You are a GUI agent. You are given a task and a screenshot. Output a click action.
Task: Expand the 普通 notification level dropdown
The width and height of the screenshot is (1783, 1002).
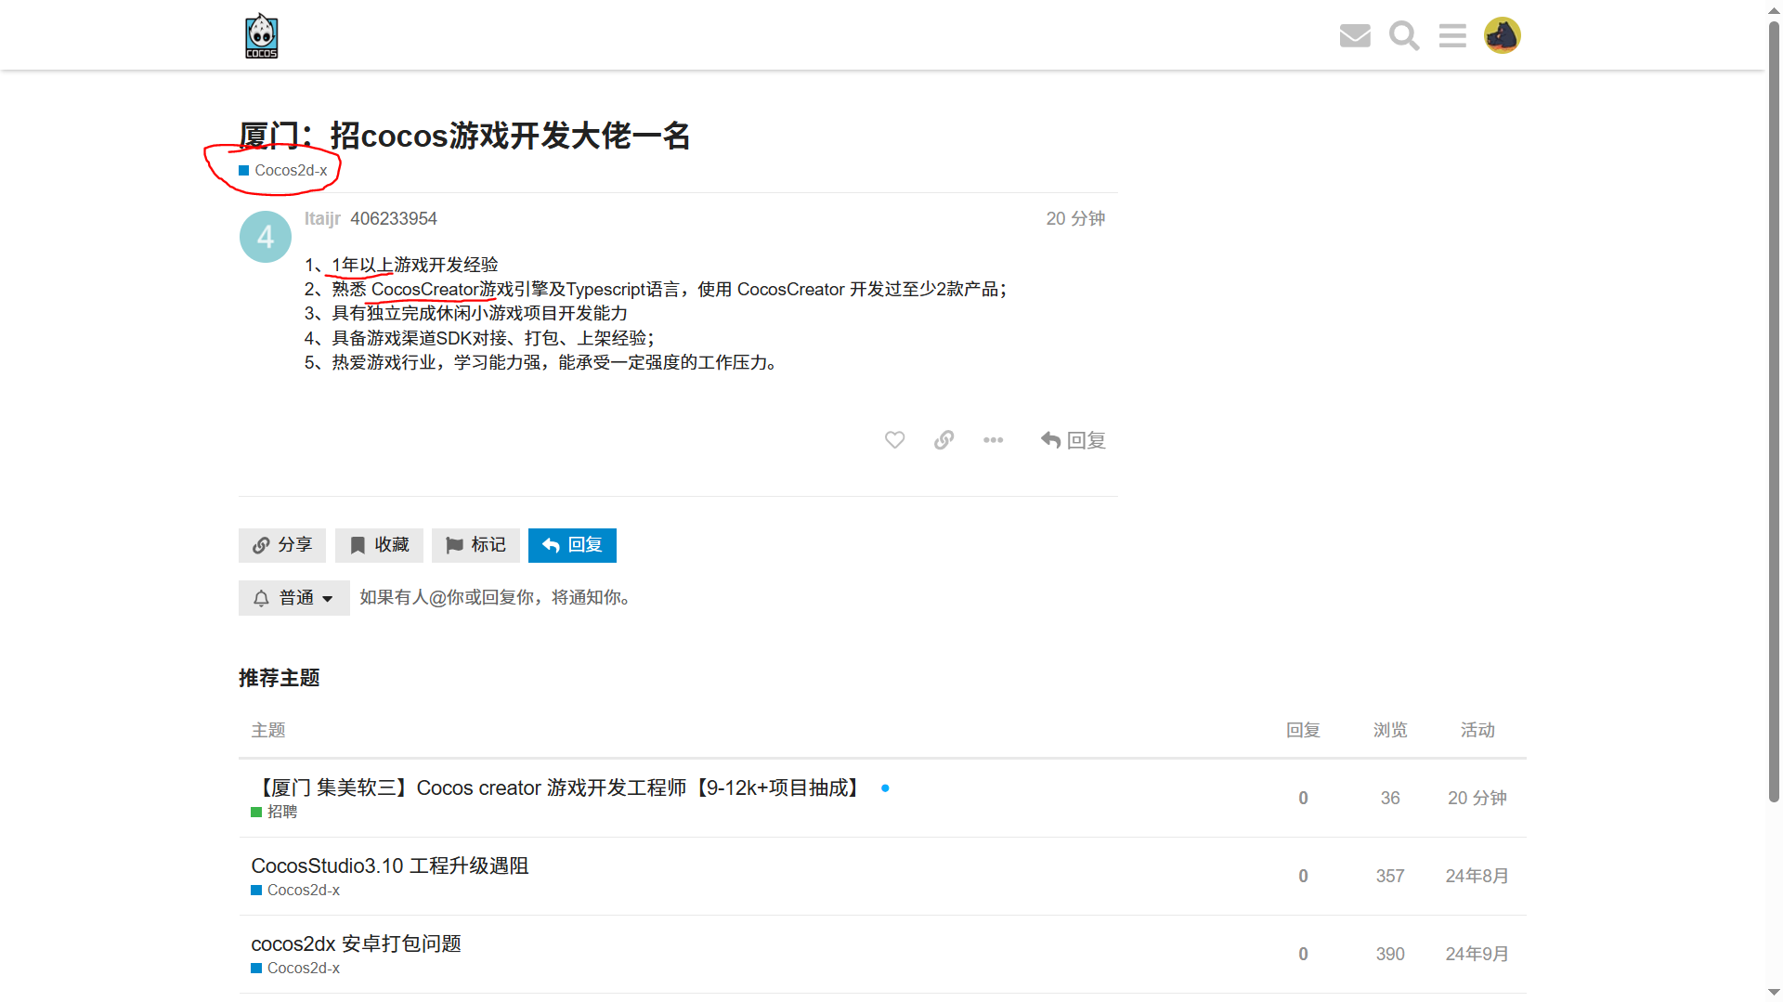pos(293,598)
